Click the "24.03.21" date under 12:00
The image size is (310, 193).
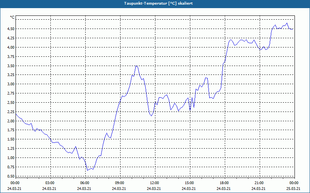(153, 189)
